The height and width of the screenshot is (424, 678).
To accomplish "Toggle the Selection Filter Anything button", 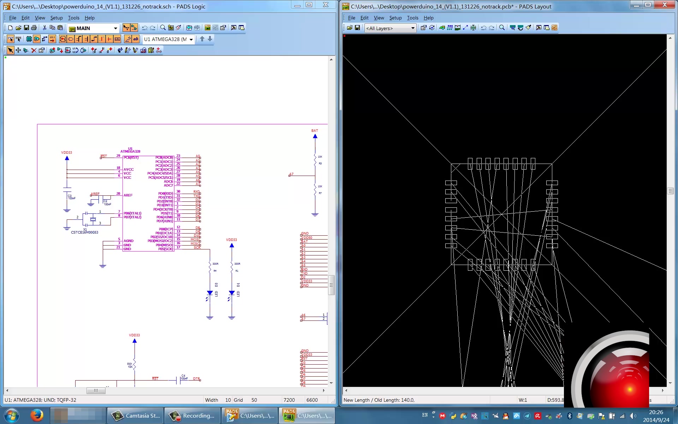I will [x=11, y=39].
